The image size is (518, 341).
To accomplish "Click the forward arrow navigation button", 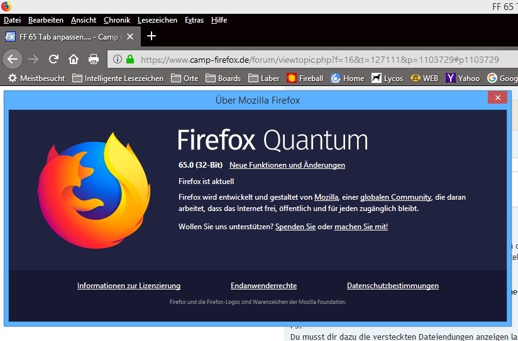I will [33, 60].
